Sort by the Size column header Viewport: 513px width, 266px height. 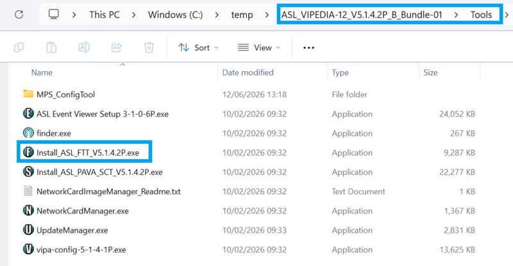[x=430, y=72]
